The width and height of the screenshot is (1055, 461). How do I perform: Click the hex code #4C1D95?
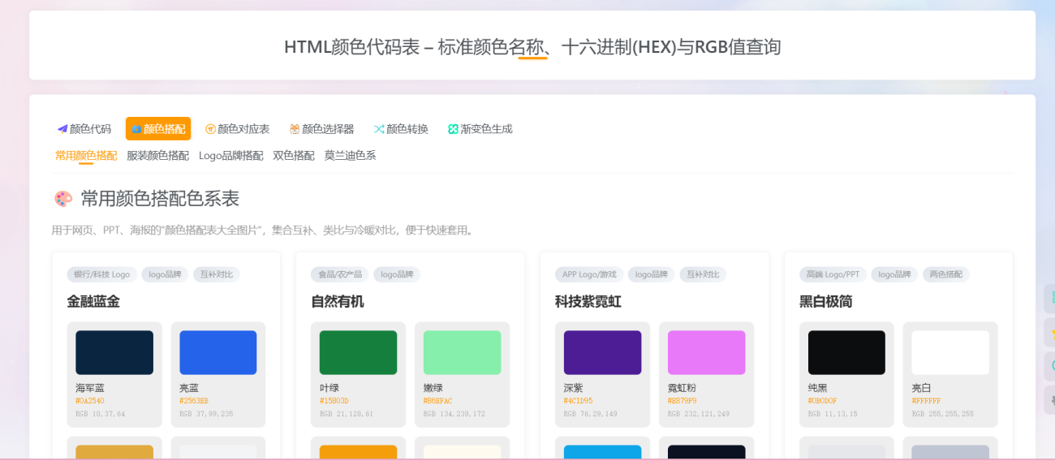(579, 401)
